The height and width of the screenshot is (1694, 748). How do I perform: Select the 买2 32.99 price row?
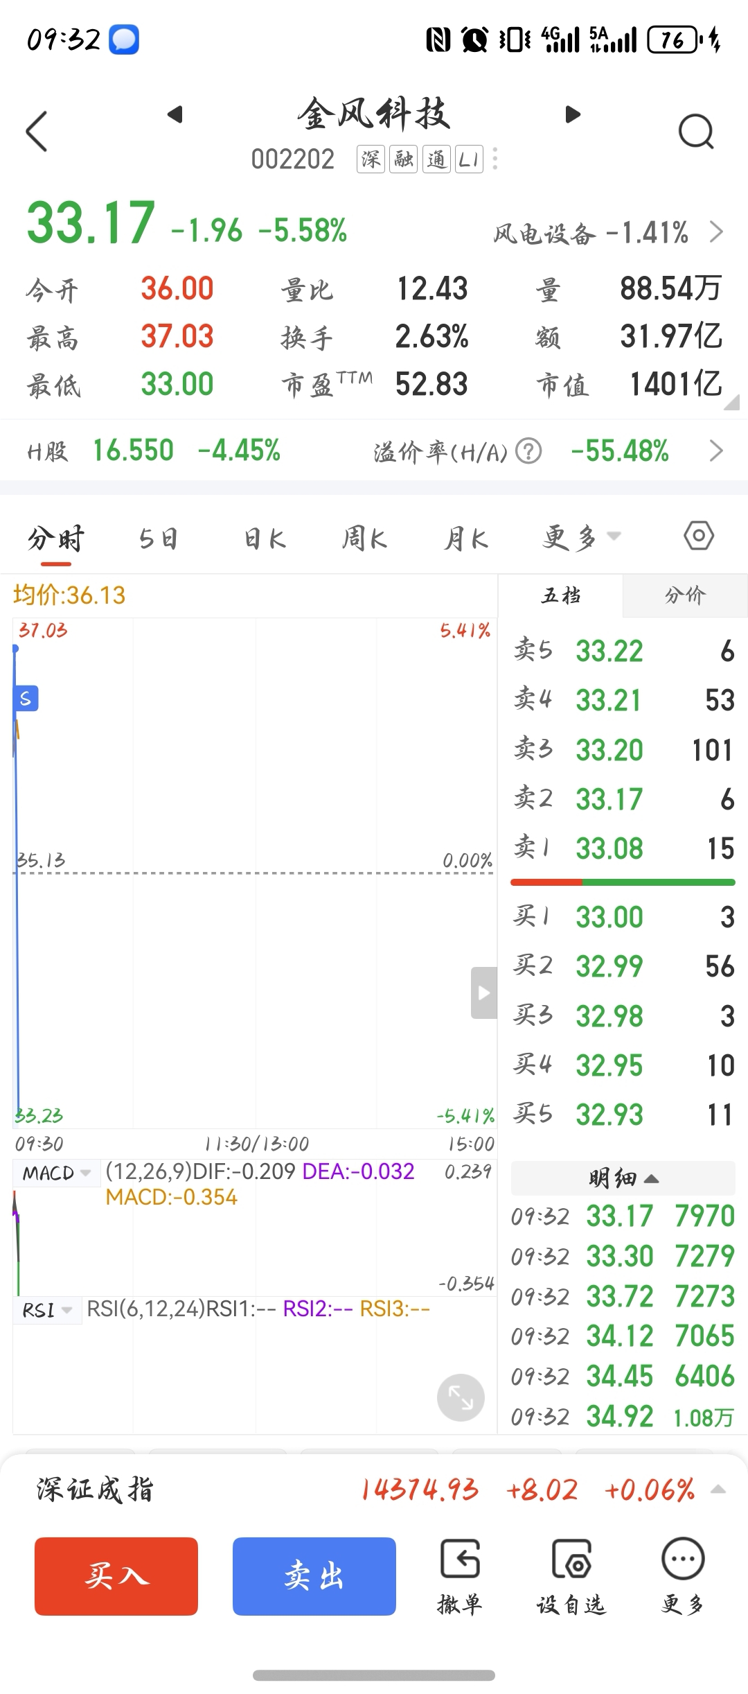tap(623, 966)
